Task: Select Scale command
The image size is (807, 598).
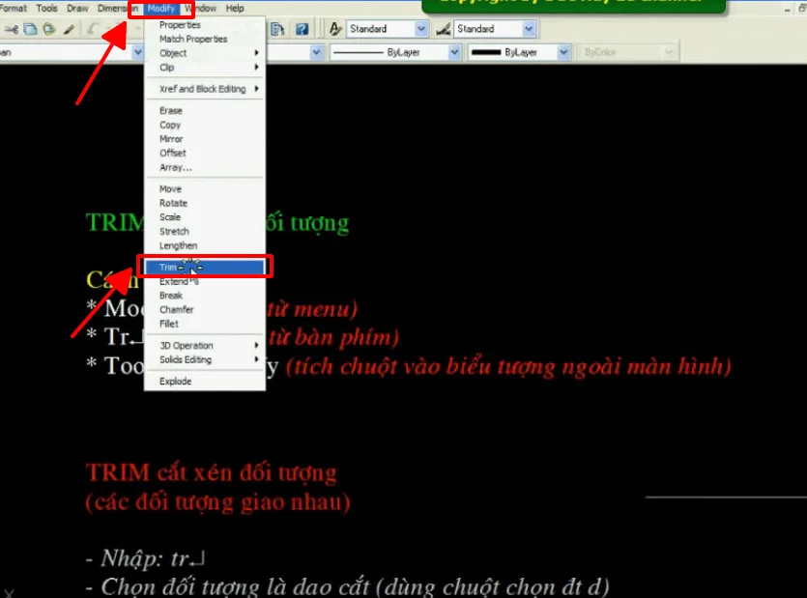Action: click(x=205, y=217)
